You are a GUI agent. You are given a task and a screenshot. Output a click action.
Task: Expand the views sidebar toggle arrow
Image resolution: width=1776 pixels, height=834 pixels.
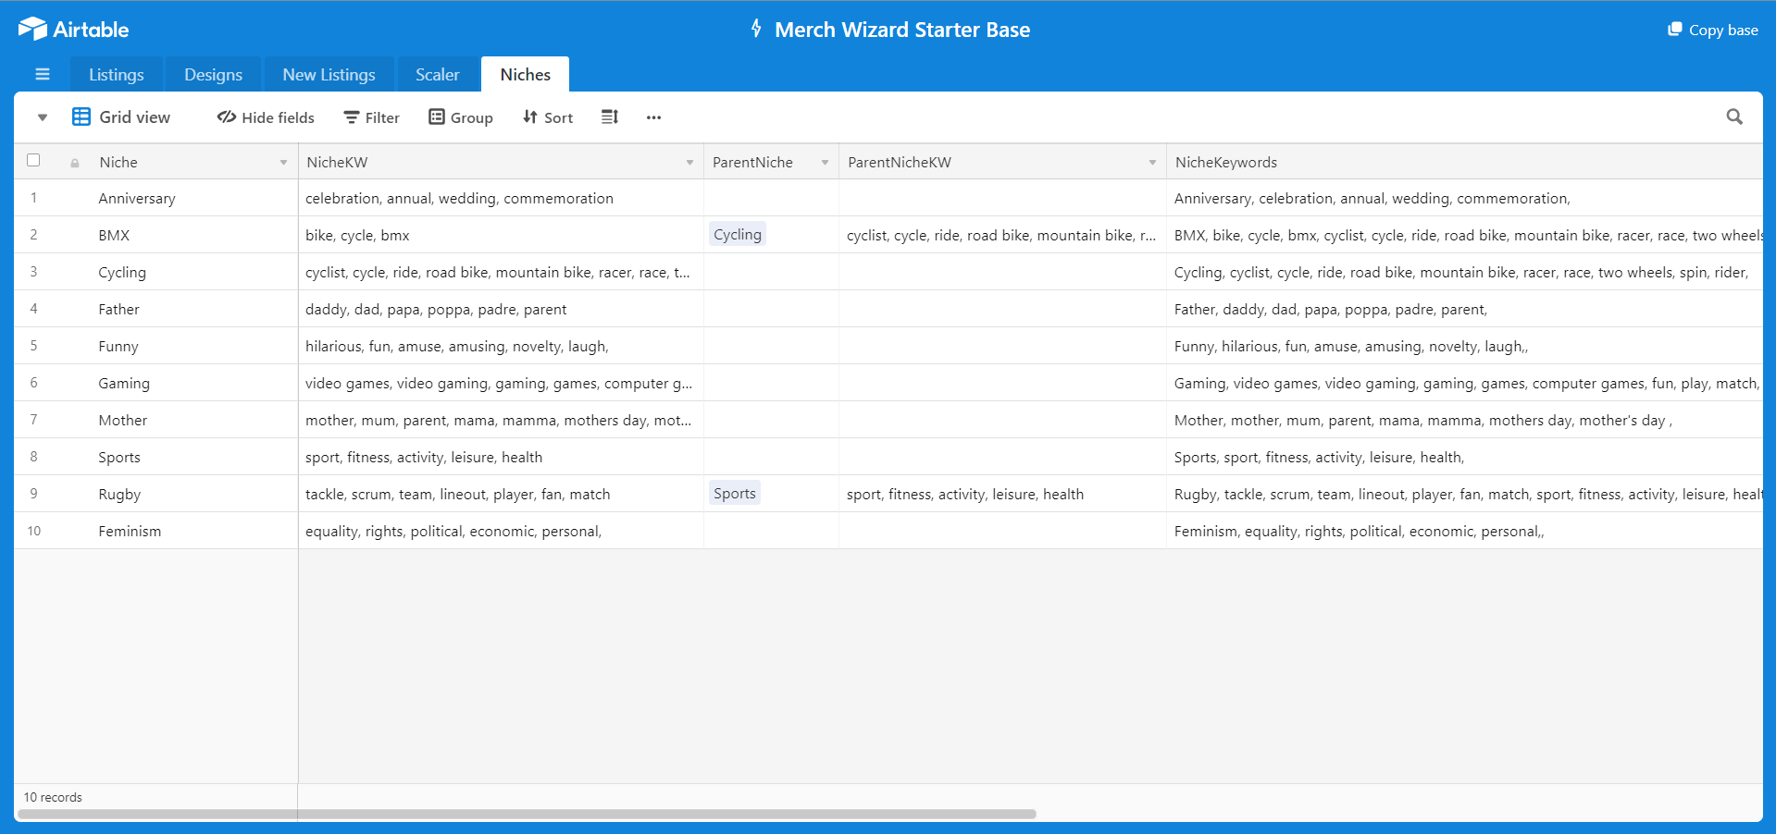tap(43, 117)
